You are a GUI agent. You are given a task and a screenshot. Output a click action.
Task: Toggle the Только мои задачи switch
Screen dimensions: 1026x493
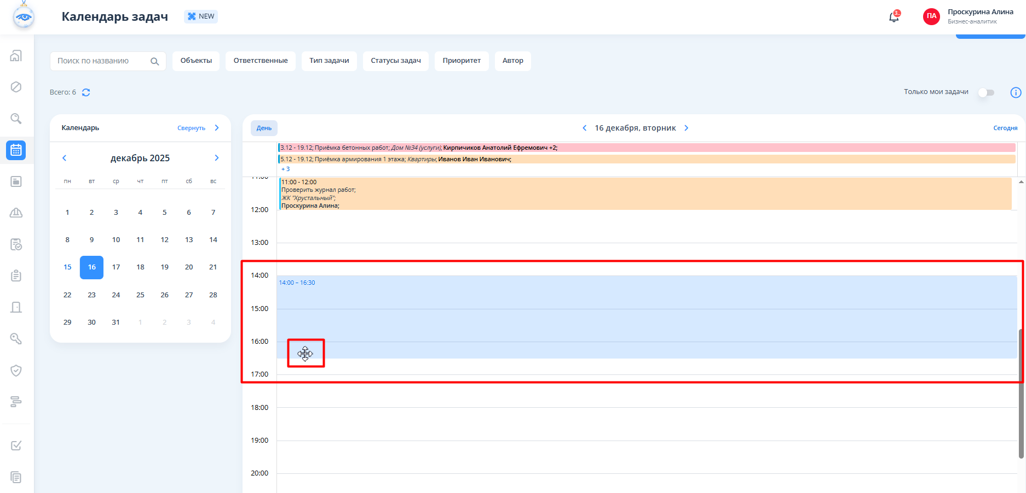point(986,92)
